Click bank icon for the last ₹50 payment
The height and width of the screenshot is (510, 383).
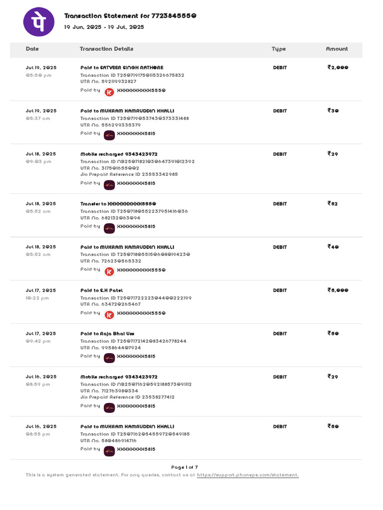(x=109, y=450)
